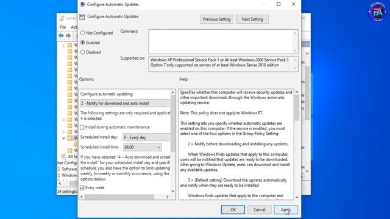Collapse the expanded tree folder node

63,138
